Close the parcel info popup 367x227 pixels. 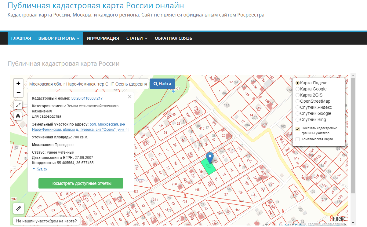coord(130,97)
